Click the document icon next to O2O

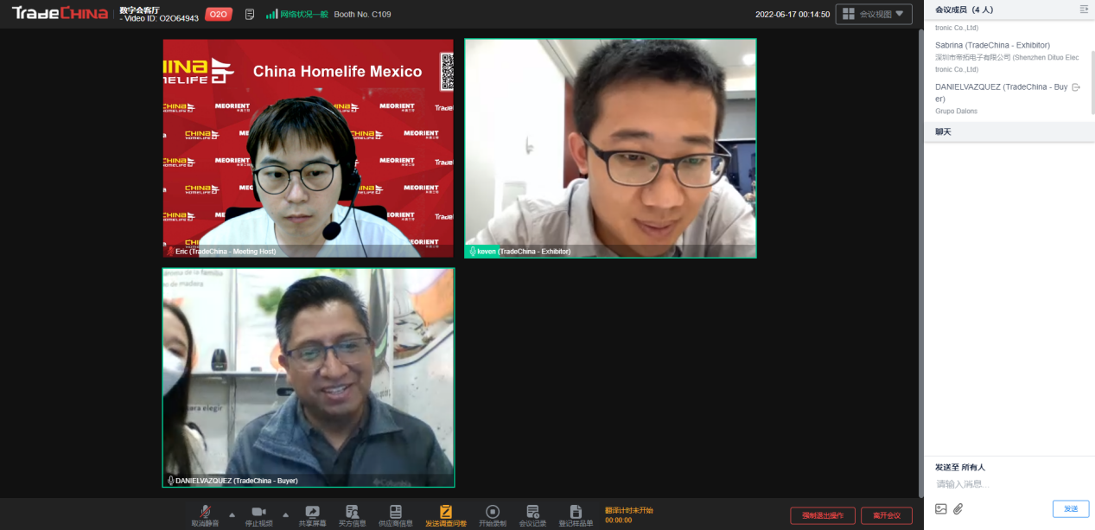coord(250,14)
